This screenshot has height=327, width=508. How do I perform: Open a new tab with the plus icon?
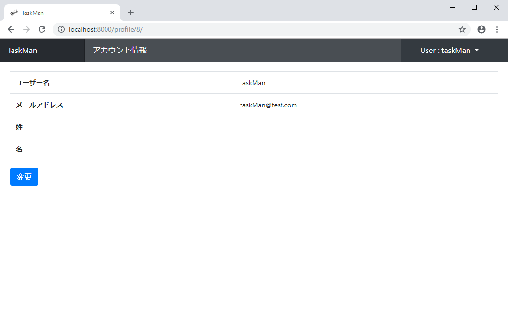(131, 13)
